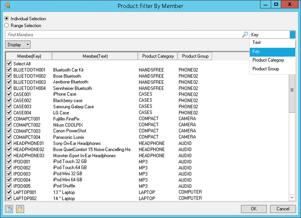Image resolution: width=301 pixels, height=218 pixels.
Task: Choose Product Category in search-type list
Action: (x=272, y=60)
